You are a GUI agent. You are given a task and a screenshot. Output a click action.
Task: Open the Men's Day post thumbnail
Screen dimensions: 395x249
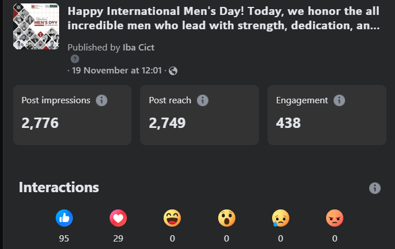[x=36, y=26]
